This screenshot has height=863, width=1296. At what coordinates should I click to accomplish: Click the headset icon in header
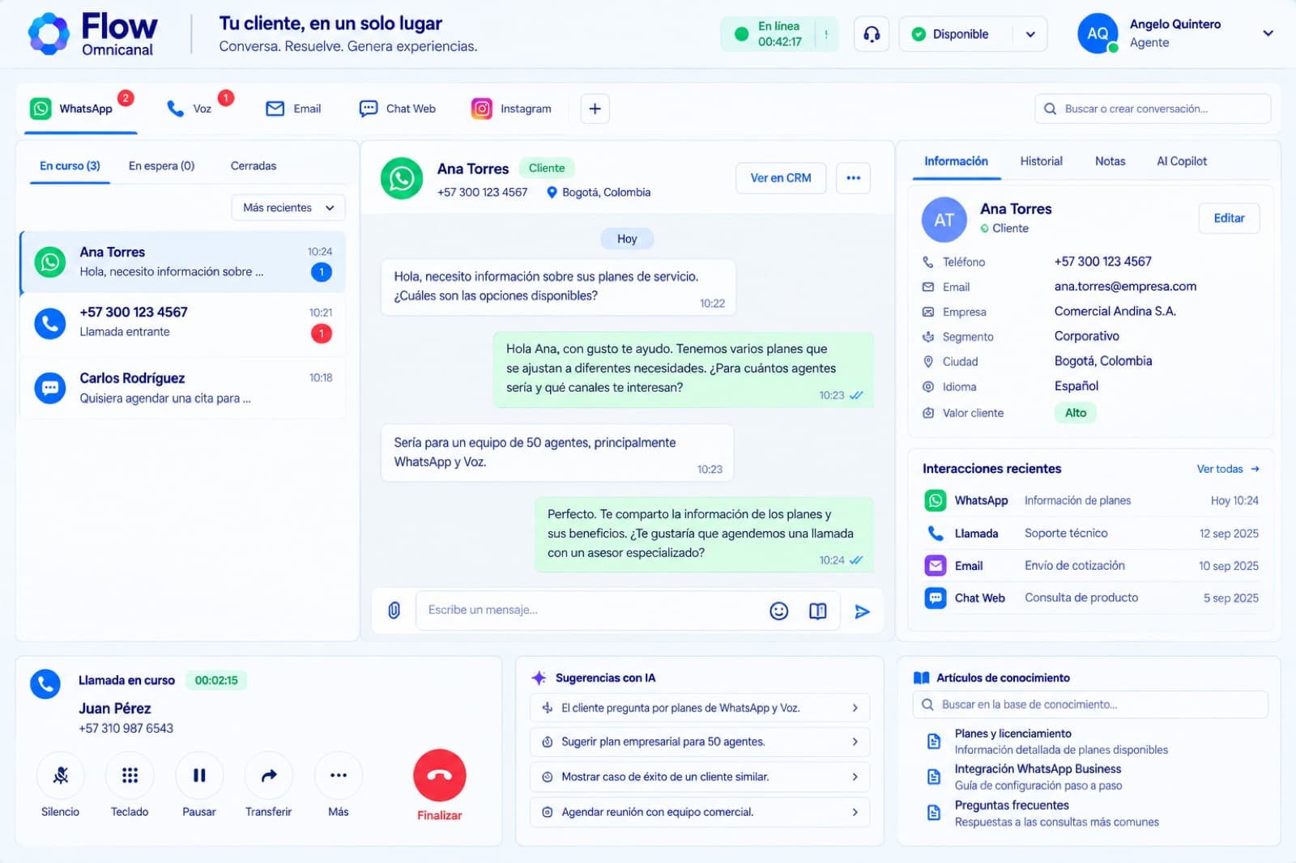coord(872,34)
